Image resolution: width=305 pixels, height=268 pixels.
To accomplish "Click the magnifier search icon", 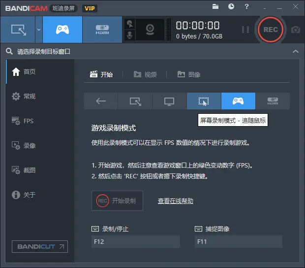I will (x=9, y=51).
